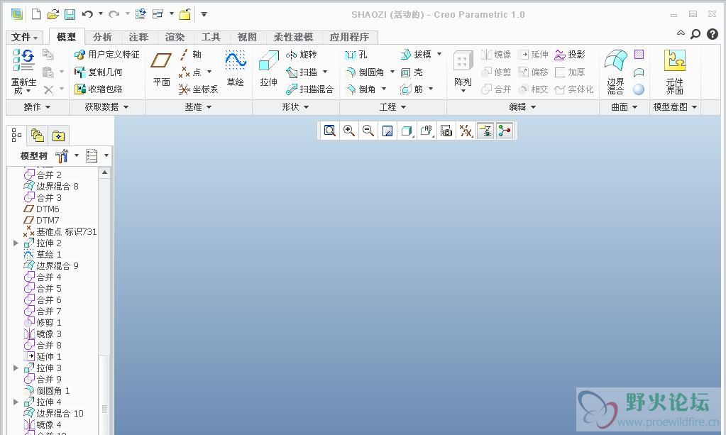Select the Hole (孔) tool

point(356,55)
